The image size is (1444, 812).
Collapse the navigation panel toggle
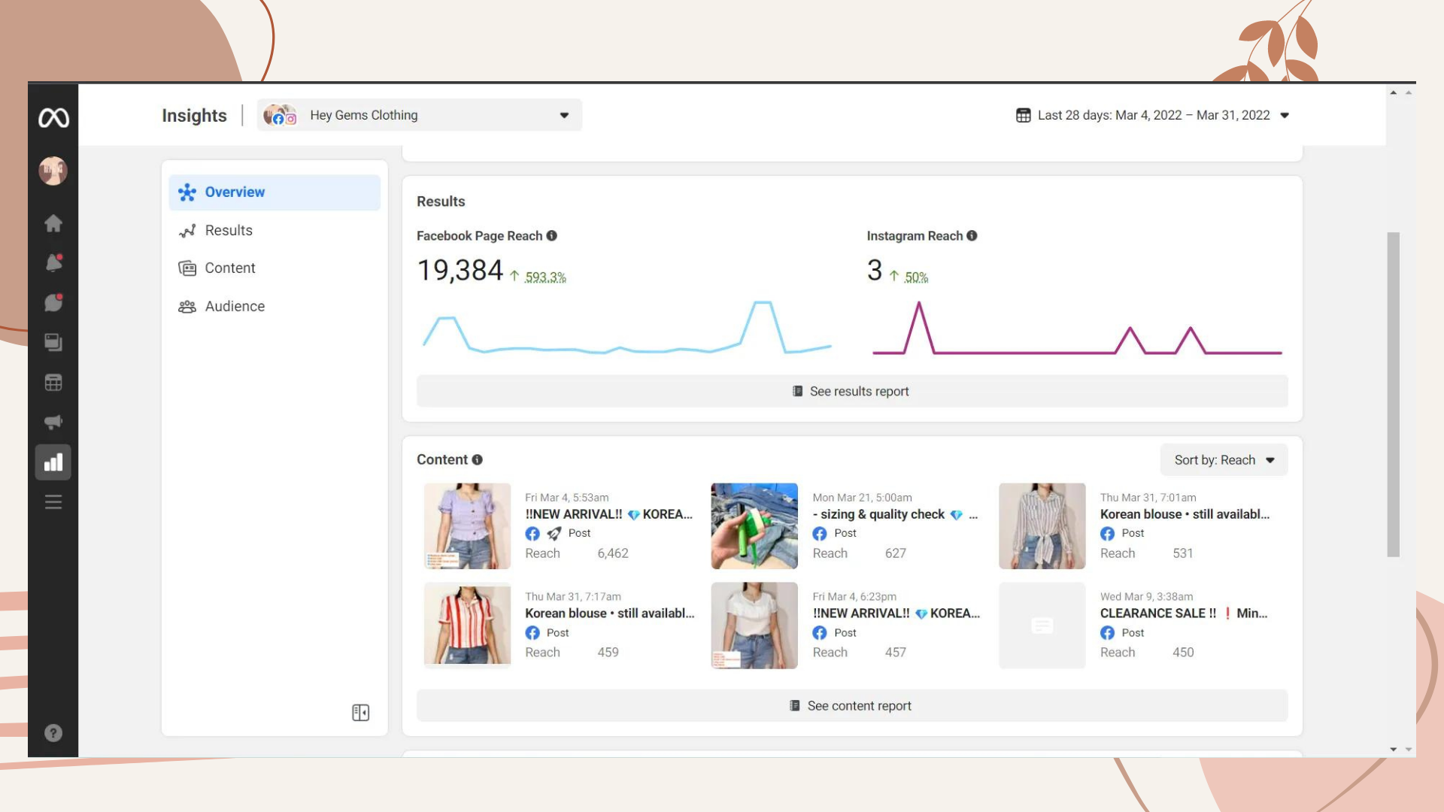pos(360,713)
